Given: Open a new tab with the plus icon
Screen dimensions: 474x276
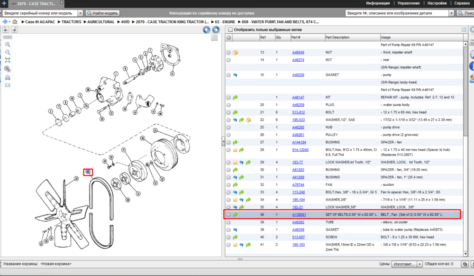Looking at the screenshot, I should 4,4.
